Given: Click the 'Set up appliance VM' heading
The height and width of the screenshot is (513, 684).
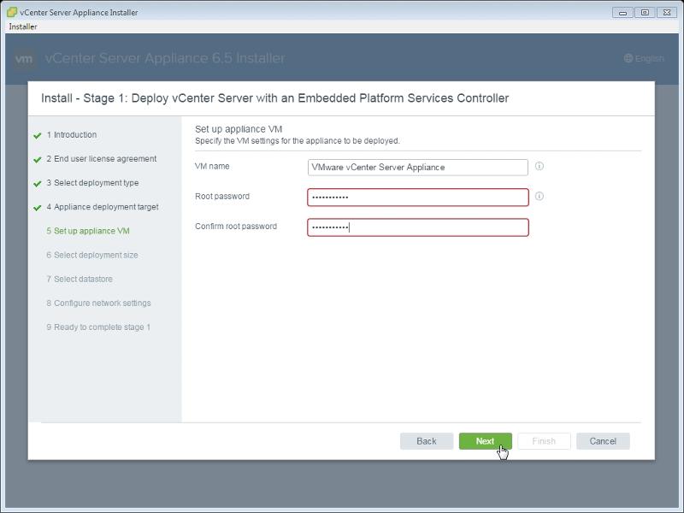Looking at the screenshot, I should pyautogui.click(x=239, y=129).
